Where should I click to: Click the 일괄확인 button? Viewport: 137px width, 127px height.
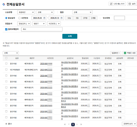point(116,53)
